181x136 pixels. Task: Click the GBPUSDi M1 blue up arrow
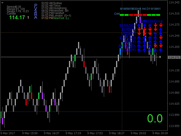point(139,38)
